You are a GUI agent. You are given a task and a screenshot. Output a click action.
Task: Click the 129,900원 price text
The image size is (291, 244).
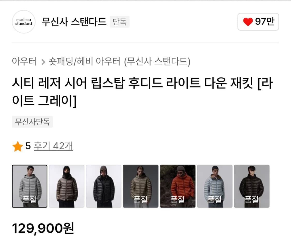pyautogui.click(x=43, y=228)
